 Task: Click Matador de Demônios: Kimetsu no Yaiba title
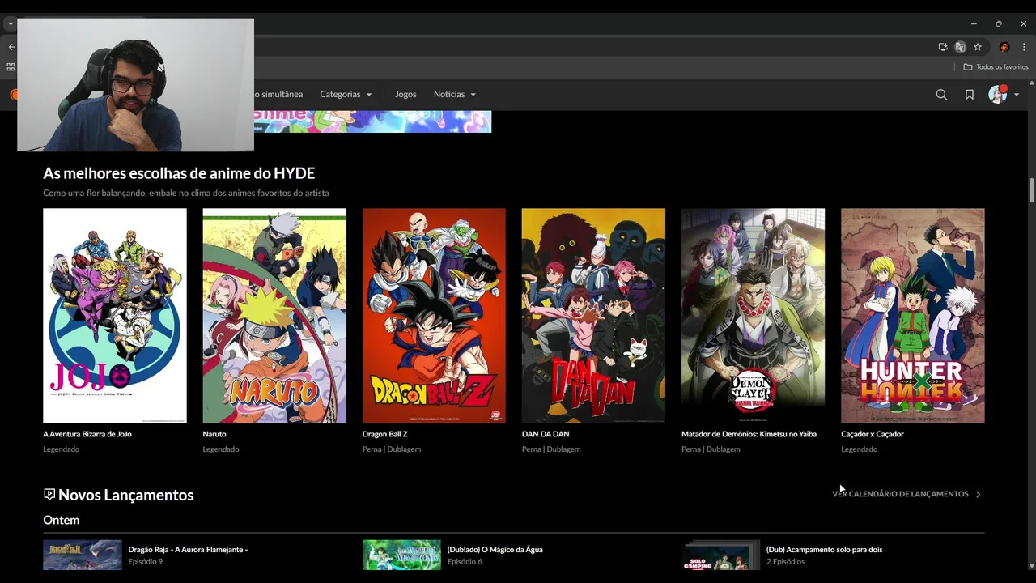coord(749,434)
